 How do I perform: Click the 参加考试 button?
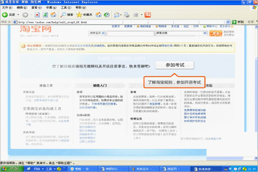click(175, 65)
